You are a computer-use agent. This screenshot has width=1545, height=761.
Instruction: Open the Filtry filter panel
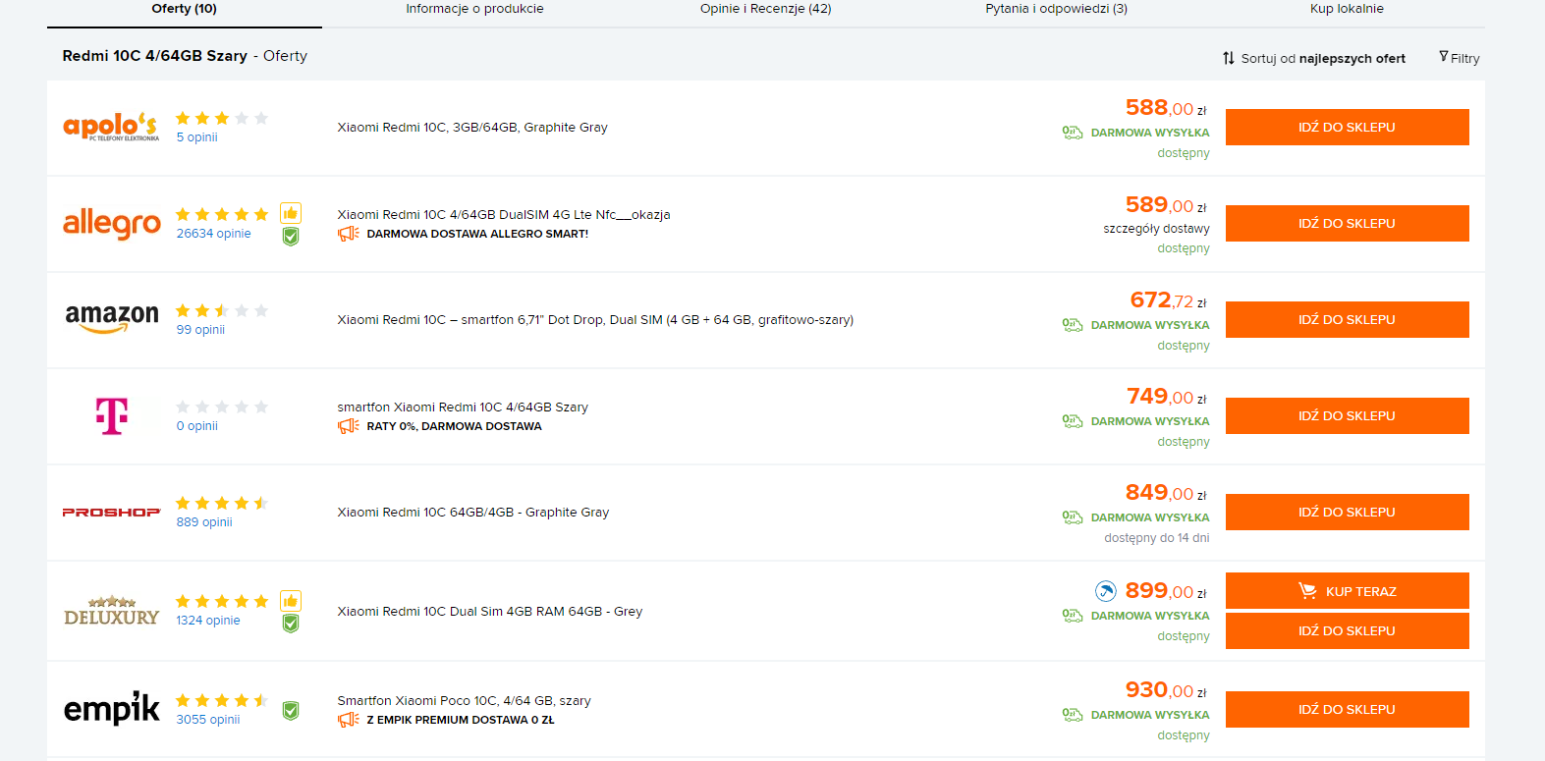1460,58
